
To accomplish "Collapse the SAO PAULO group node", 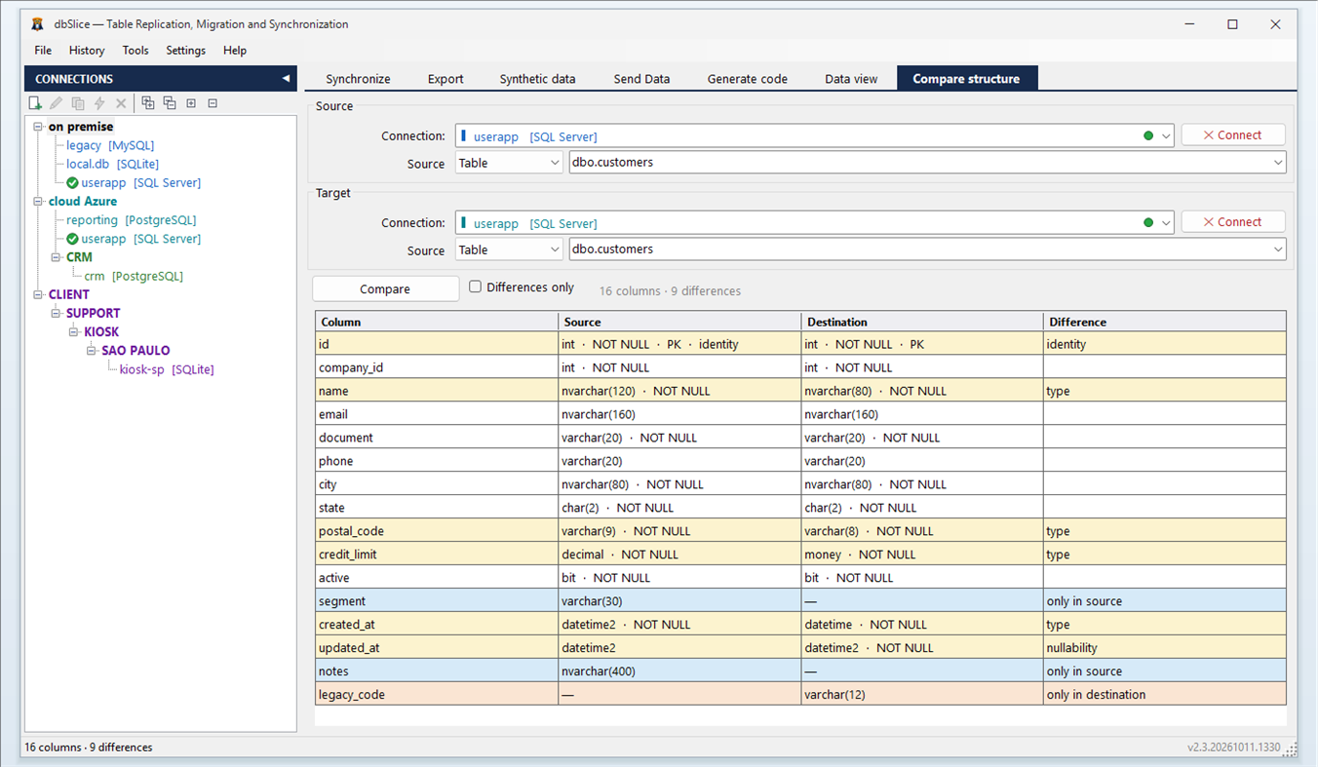I will click(92, 351).
